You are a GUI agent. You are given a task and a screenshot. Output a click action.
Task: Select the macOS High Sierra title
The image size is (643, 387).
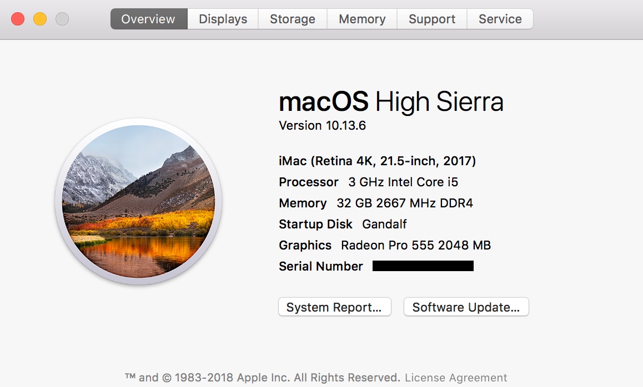(x=391, y=101)
